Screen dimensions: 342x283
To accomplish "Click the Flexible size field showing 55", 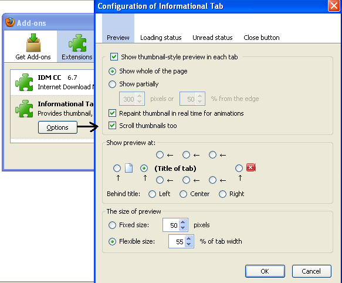I will click(177, 241).
